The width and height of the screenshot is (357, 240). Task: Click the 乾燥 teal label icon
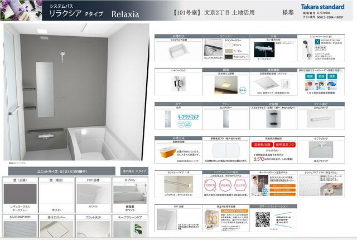tap(321, 77)
